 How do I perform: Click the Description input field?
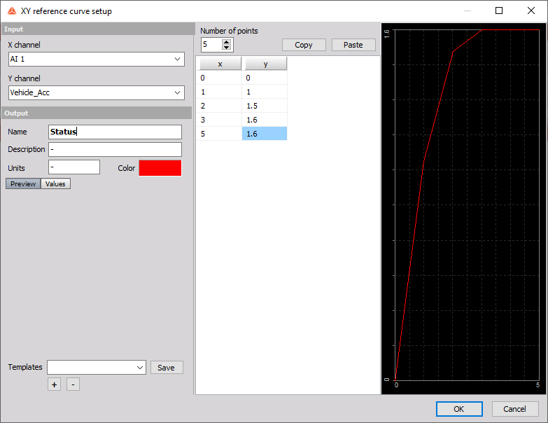(x=115, y=149)
